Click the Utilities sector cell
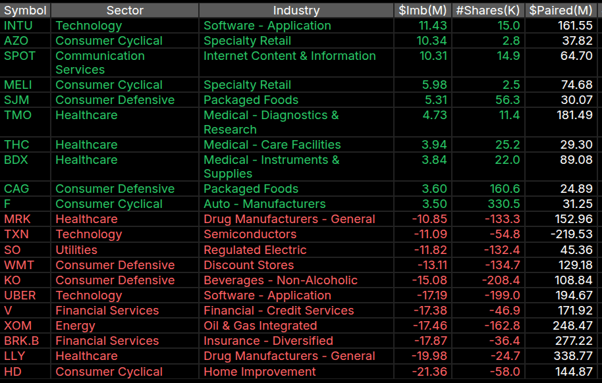This screenshot has width=602, height=383. pyautogui.click(x=124, y=250)
